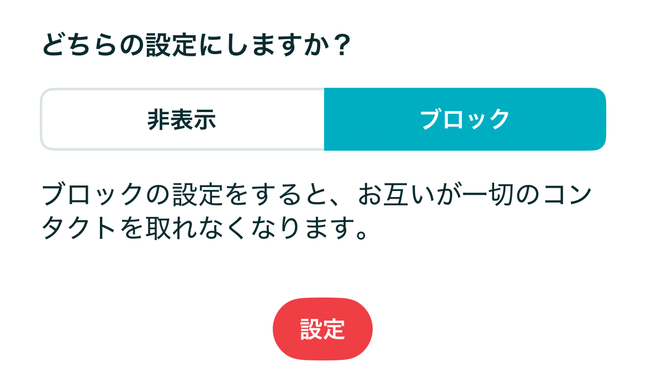646x377 pixels.
Task: Click the red 設定 button
Action: pyautogui.click(x=322, y=329)
